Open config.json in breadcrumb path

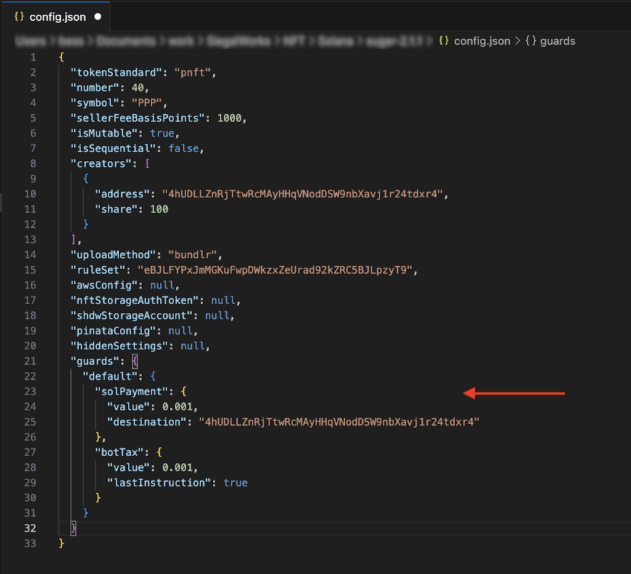tap(482, 41)
